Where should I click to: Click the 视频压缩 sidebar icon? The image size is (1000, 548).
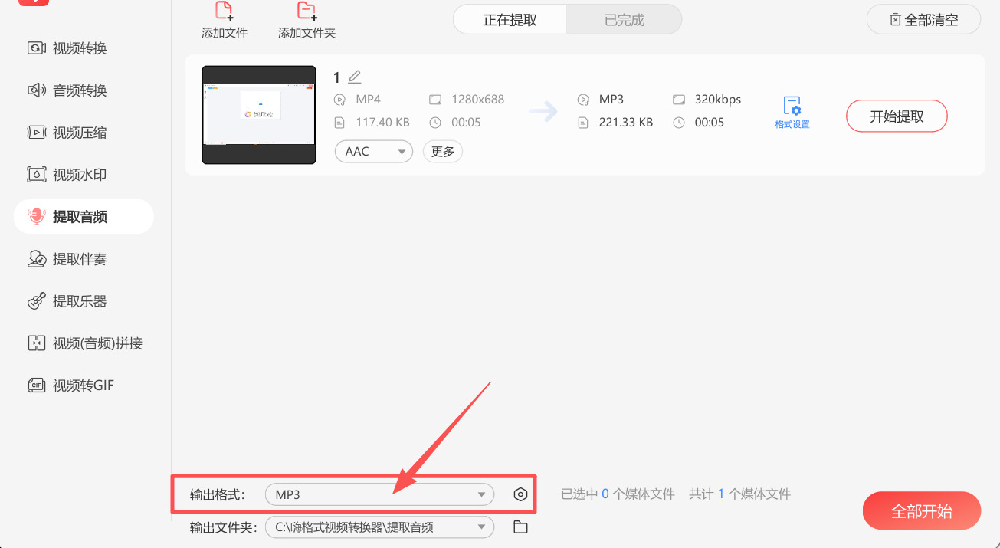tap(37, 133)
